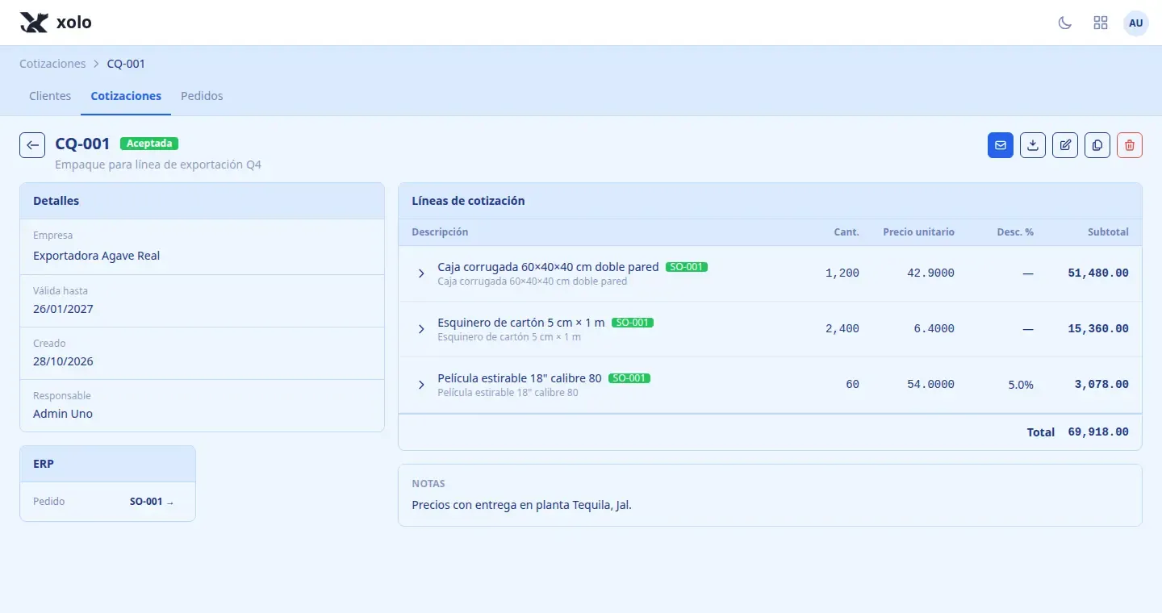
Task: Delete quotation with the red trash icon
Action: point(1130,145)
